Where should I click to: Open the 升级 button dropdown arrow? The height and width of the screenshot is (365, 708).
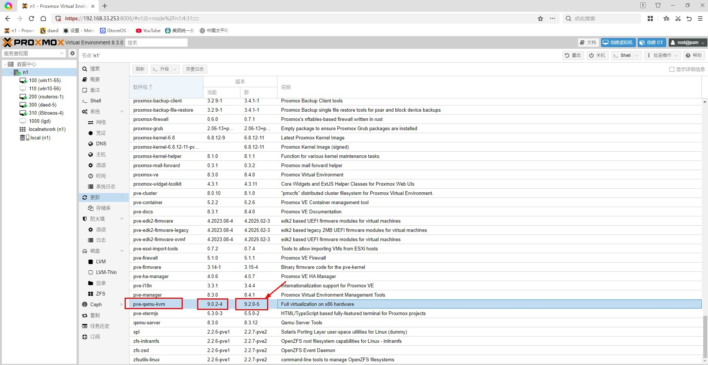coord(175,69)
